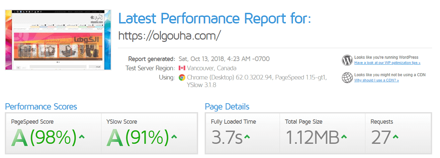Image resolution: width=440 pixels, height=158 pixels.
Task: Open the "Why should I use a CDN?" link
Action: (376, 80)
